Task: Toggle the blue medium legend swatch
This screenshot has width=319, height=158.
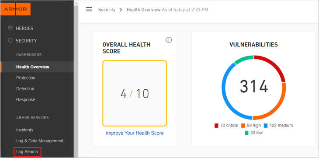Action: pos(266,126)
